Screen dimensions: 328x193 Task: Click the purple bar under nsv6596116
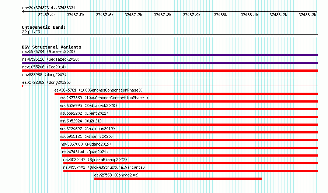click(x=170, y=63)
